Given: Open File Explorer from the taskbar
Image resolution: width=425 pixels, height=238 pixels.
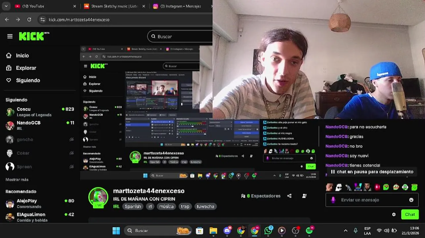Looking at the screenshot, I should (213, 230).
